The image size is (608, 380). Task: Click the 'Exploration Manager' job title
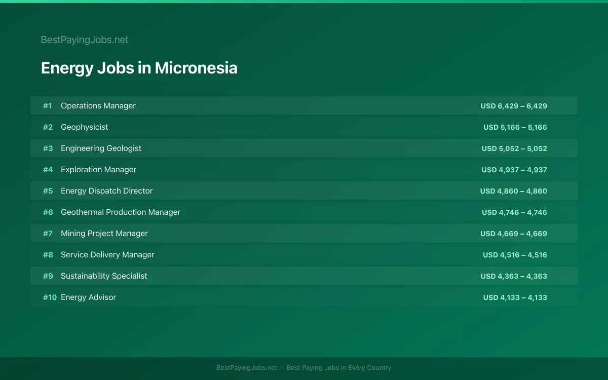99,170
